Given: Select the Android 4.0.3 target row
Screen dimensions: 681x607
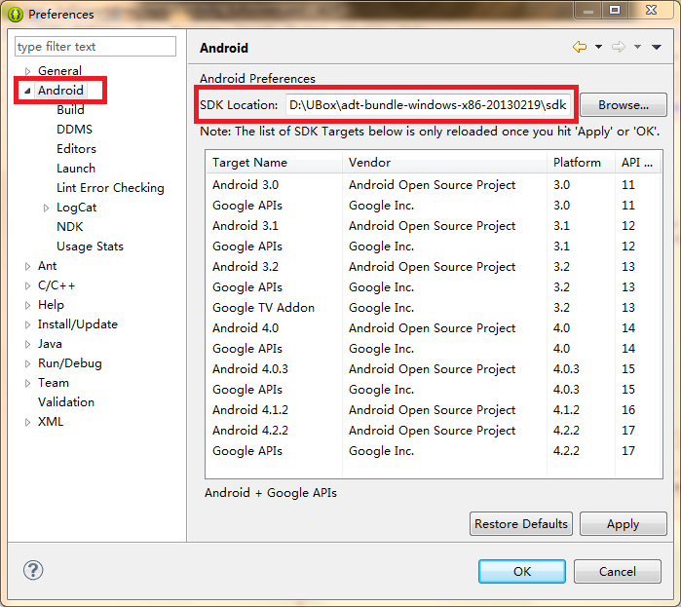Looking at the screenshot, I should 434,369.
